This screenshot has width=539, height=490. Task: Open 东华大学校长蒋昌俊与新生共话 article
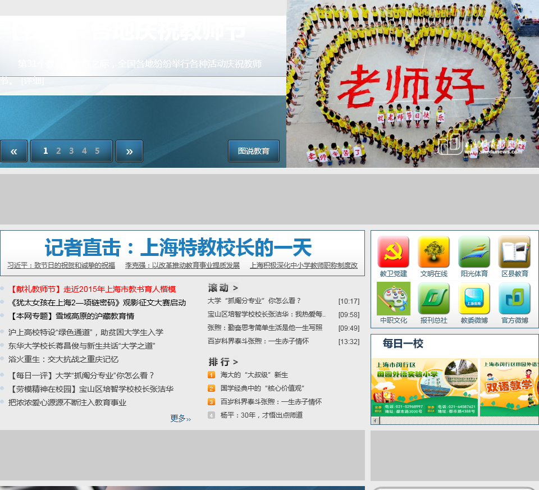82,346
